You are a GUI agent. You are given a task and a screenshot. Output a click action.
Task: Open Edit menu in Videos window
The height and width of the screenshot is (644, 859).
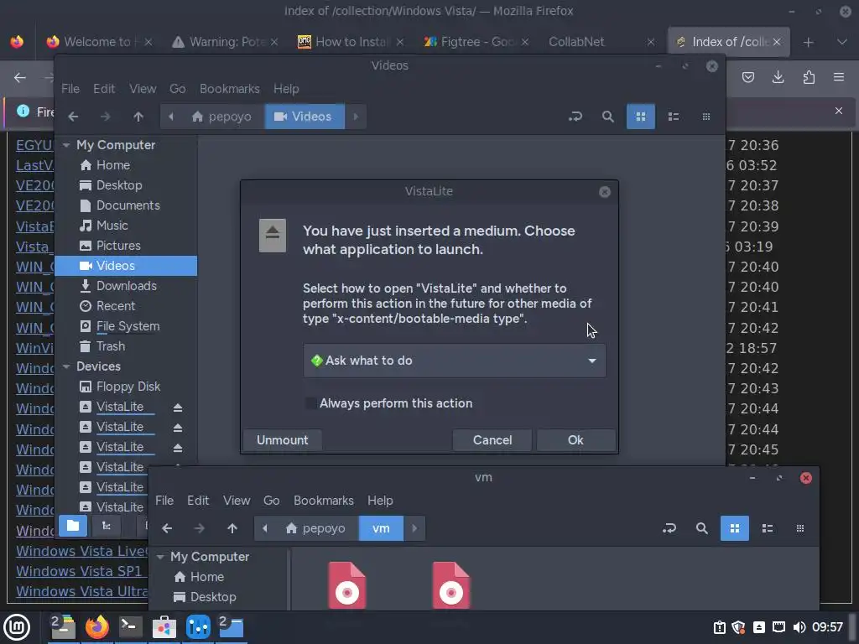click(x=103, y=89)
